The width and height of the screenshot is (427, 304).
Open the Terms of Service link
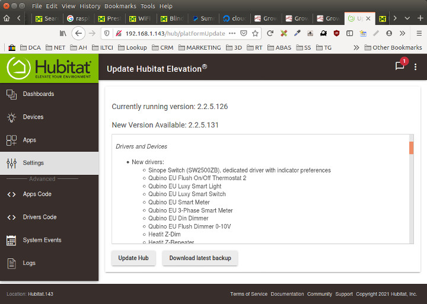(248, 294)
